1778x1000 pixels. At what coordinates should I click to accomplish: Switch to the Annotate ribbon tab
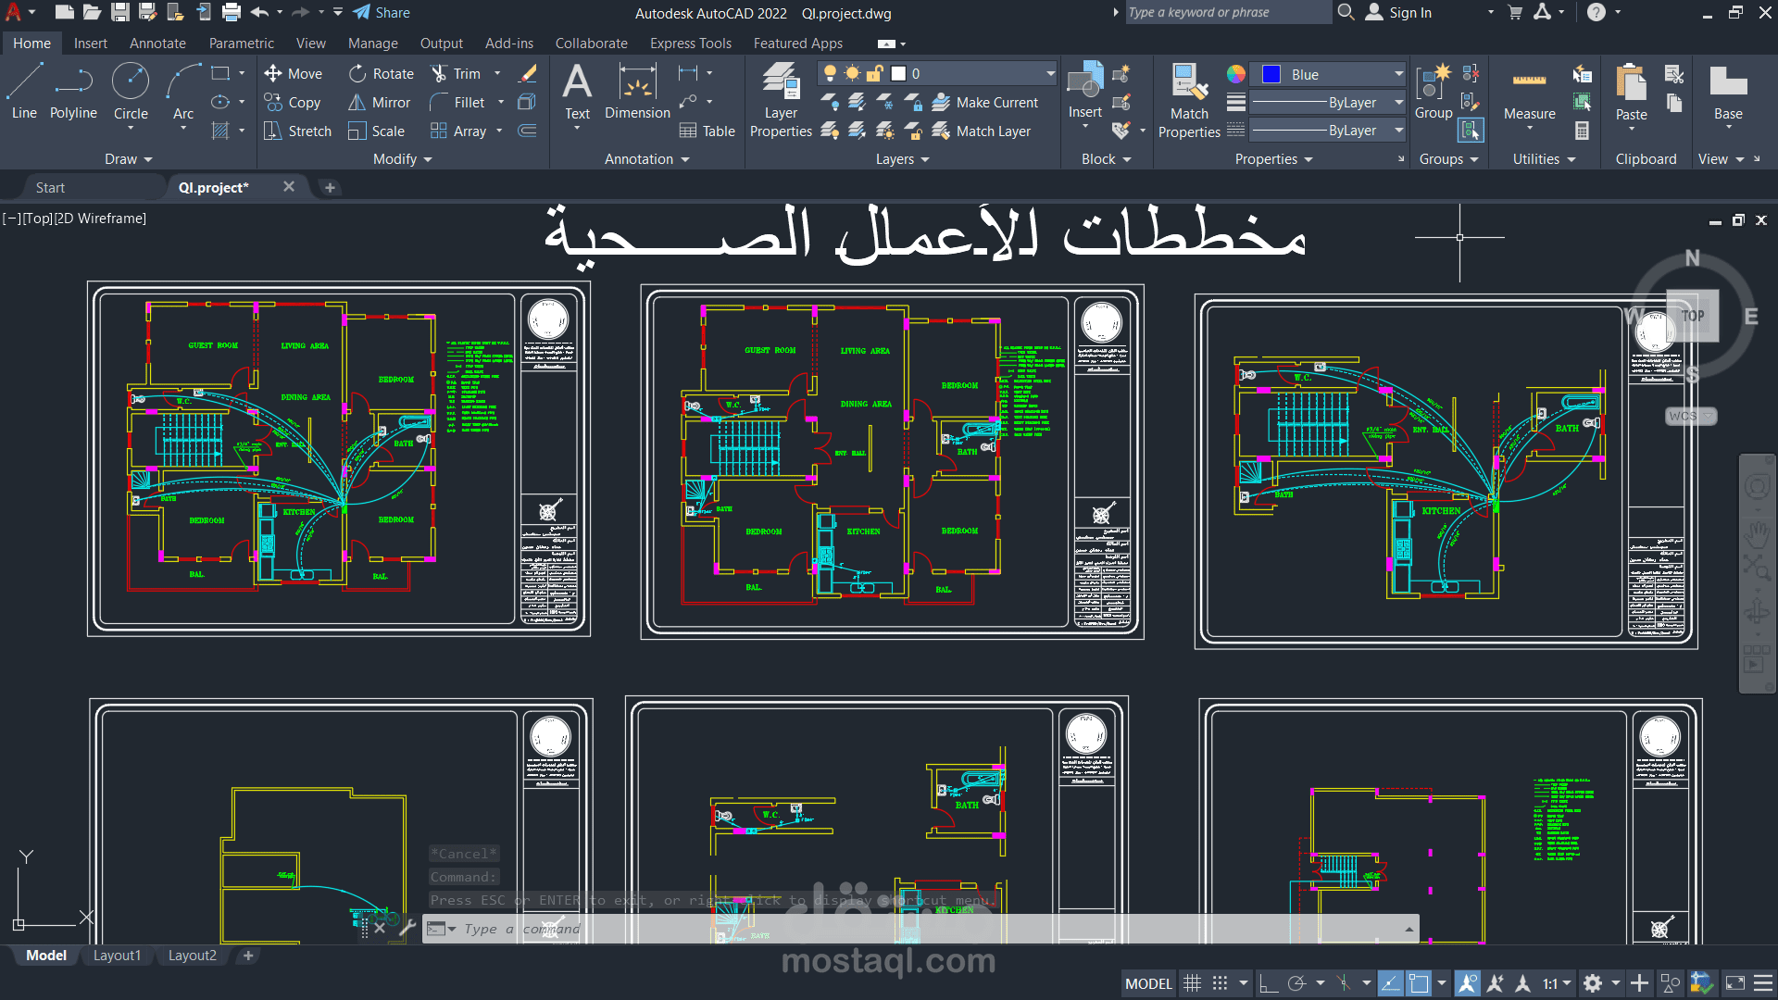point(157,43)
